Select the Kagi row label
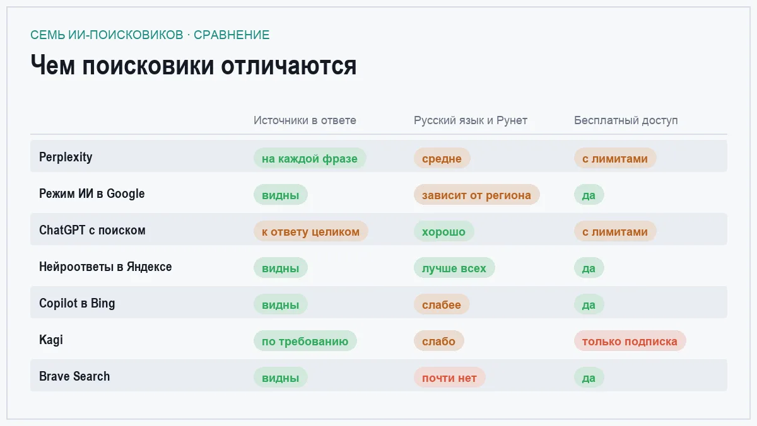Image resolution: width=757 pixels, height=426 pixels. tap(51, 340)
